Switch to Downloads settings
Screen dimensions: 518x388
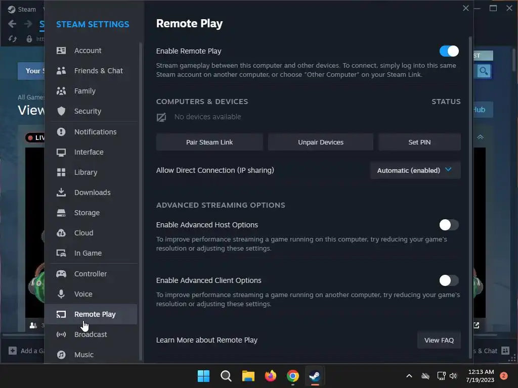click(91, 192)
